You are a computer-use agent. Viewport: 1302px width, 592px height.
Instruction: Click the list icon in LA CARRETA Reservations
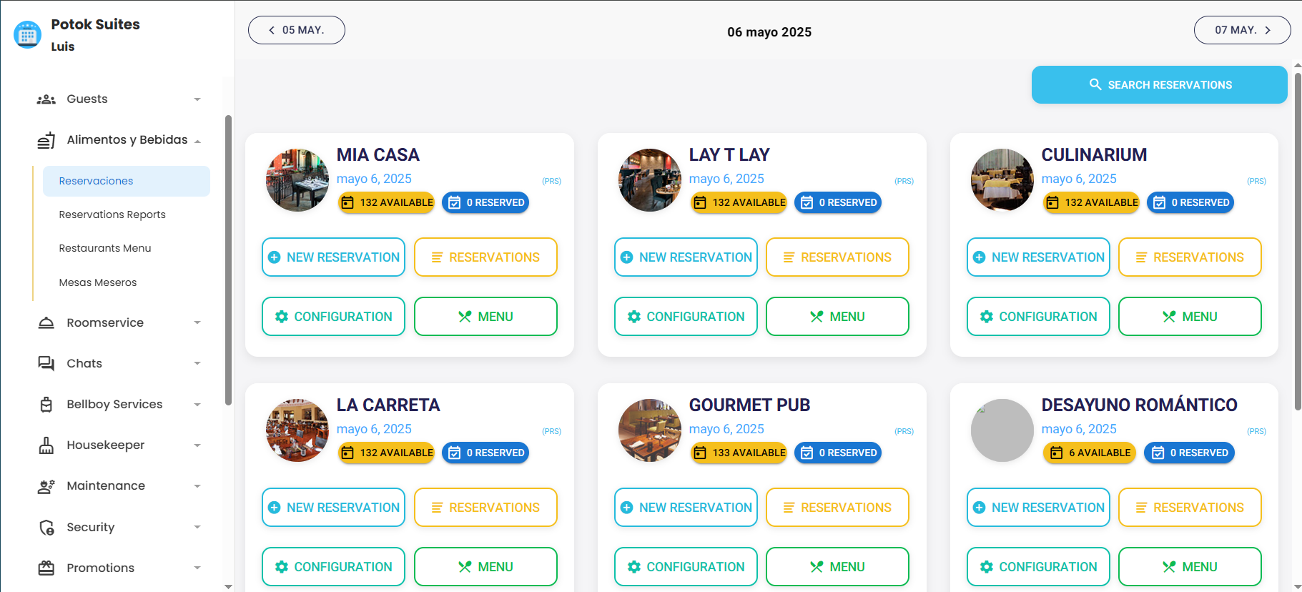tap(437, 508)
